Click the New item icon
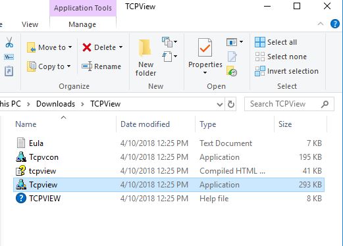 [167, 42]
